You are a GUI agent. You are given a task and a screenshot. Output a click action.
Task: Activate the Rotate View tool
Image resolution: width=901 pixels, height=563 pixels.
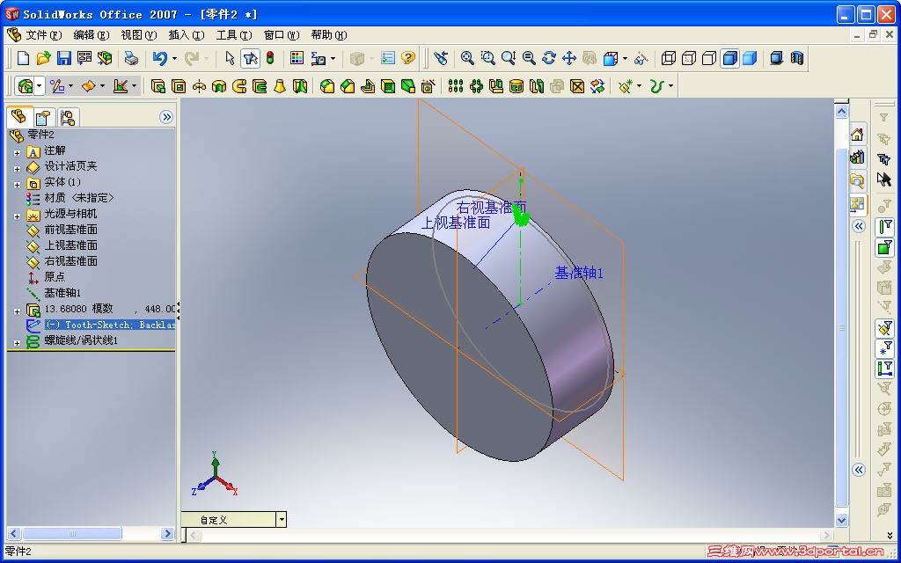[549, 58]
